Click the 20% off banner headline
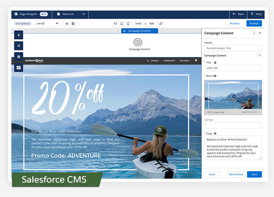The height and width of the screenshot is (197, 274). (68, 98)
